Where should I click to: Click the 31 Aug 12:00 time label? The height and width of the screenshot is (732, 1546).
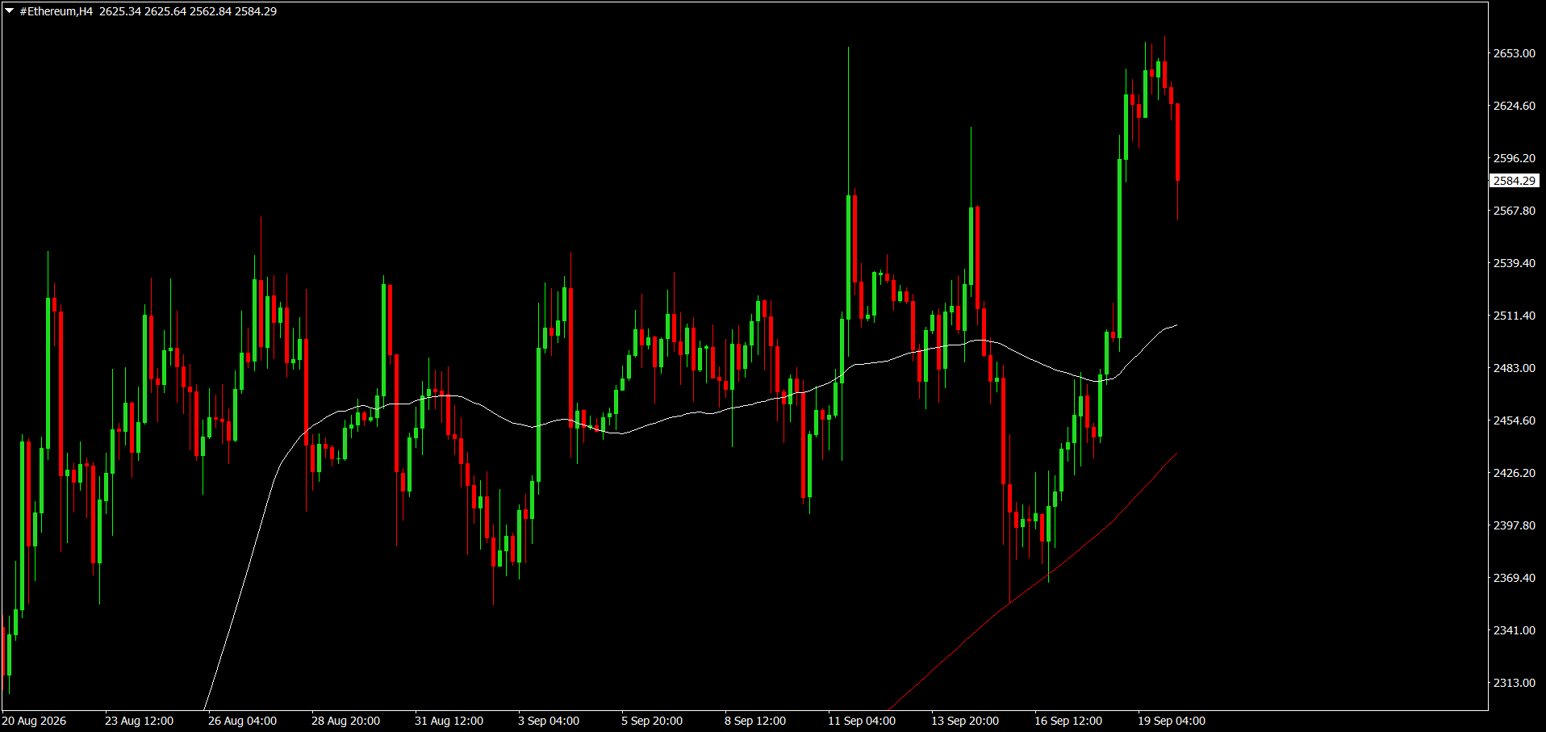tap(449, 721)
